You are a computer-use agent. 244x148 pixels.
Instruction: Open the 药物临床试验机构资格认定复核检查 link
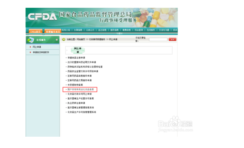(85, 67)
